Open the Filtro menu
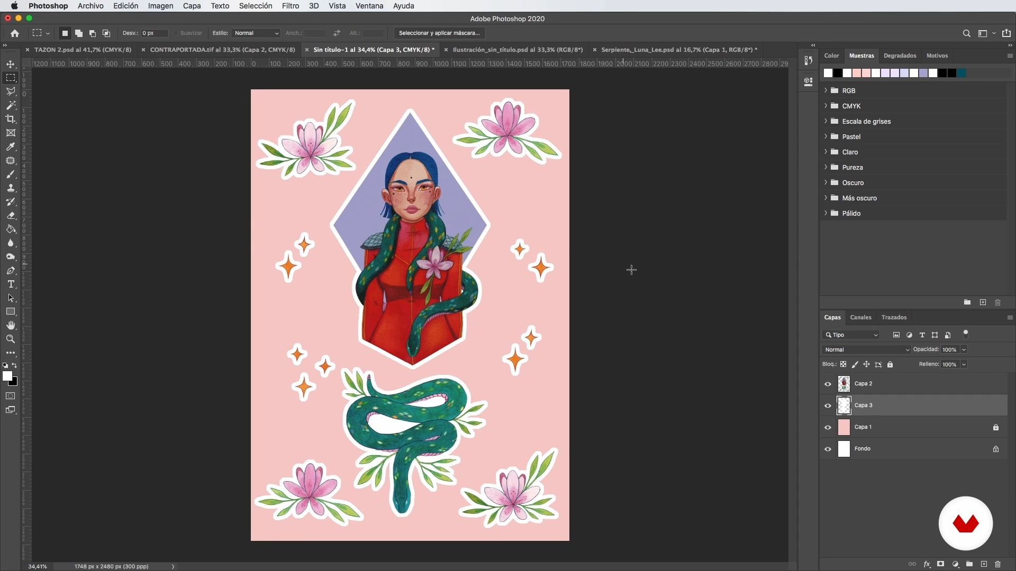 point(291,6)
